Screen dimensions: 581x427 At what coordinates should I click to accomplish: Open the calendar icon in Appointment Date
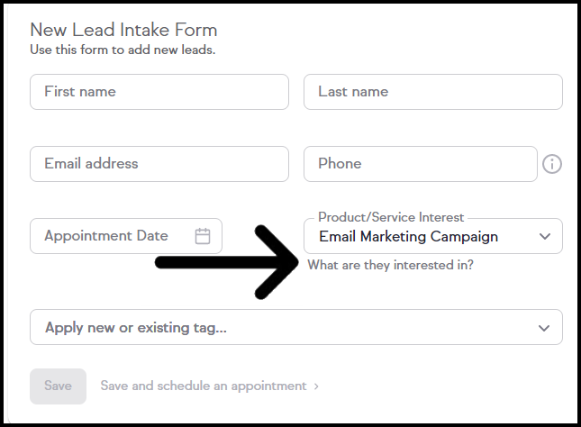(x=203, y=236)
